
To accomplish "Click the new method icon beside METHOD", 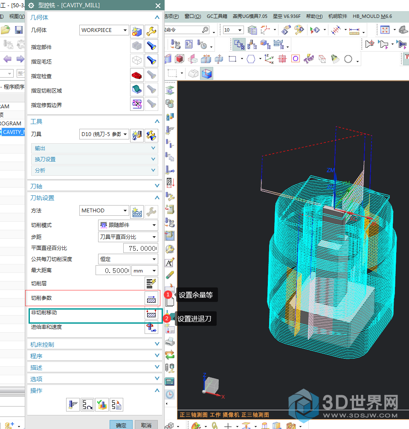I will click(x=137, y=212).
